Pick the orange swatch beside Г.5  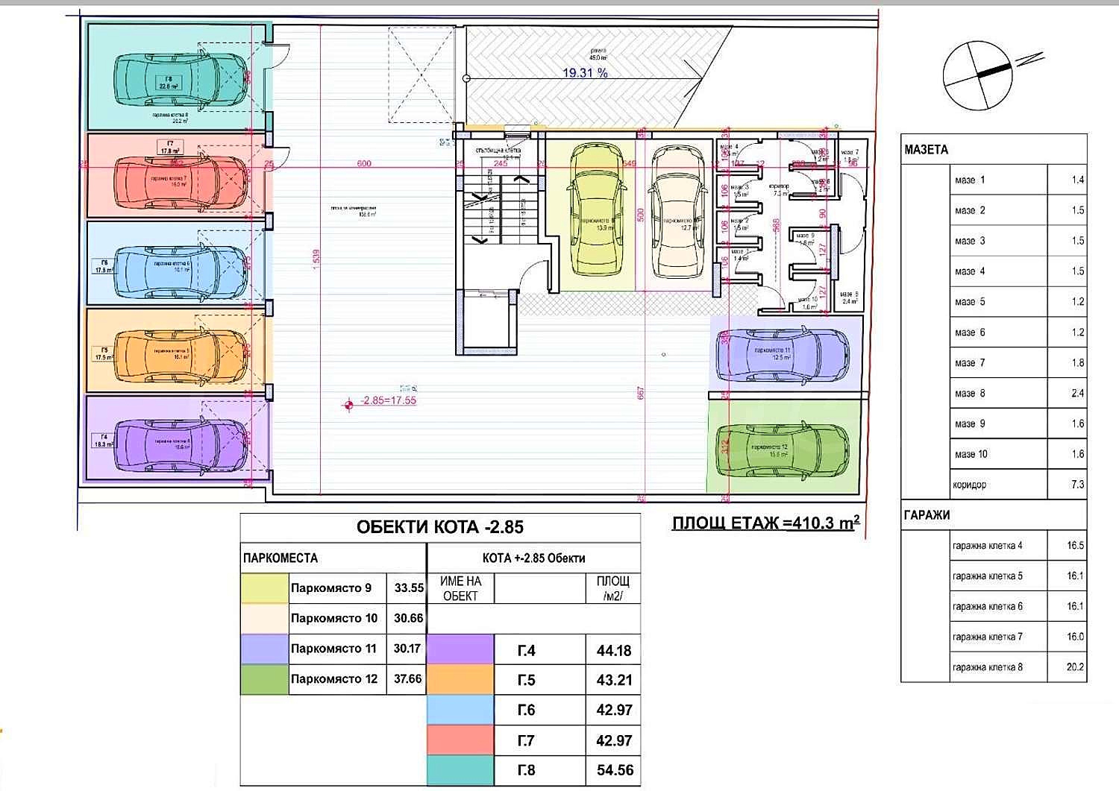point(460,680)
